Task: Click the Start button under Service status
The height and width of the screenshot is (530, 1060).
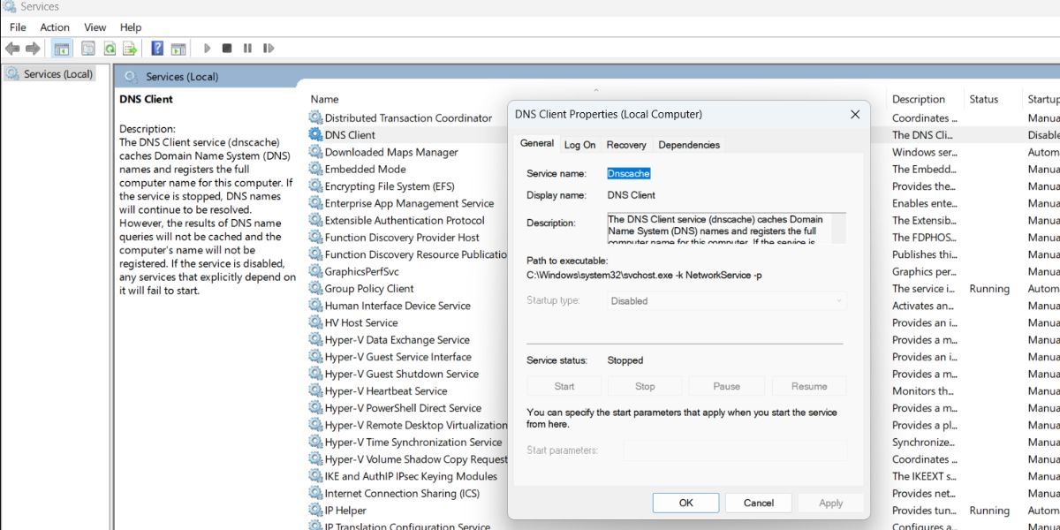Action: [564, 386]
